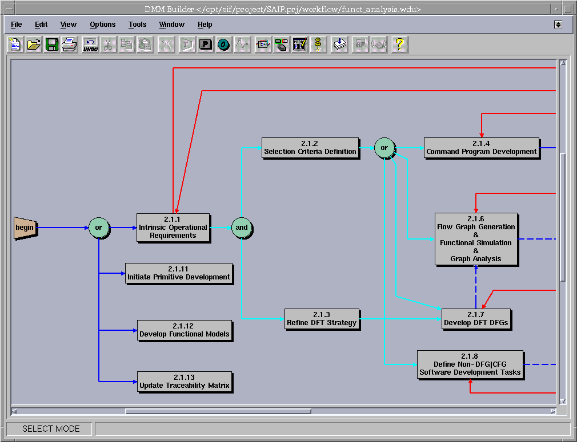
Task: Select the Print icon on the toolbar
Action: pyautogui.click(x=70, y=44)
